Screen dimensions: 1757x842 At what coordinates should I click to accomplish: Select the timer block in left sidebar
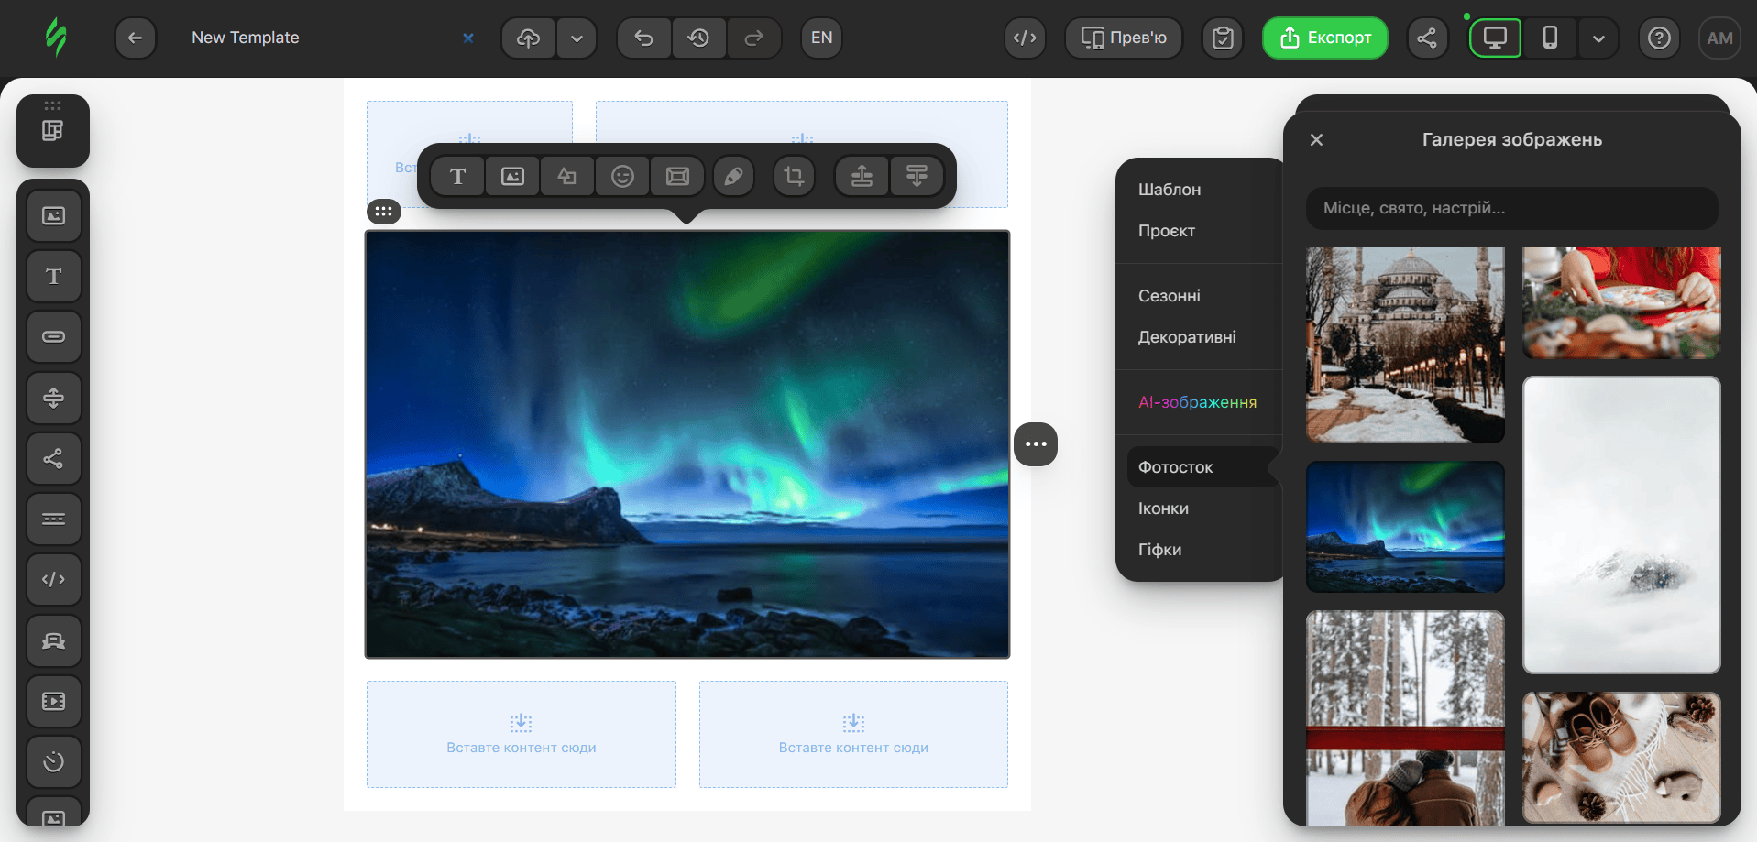point(53,761)
